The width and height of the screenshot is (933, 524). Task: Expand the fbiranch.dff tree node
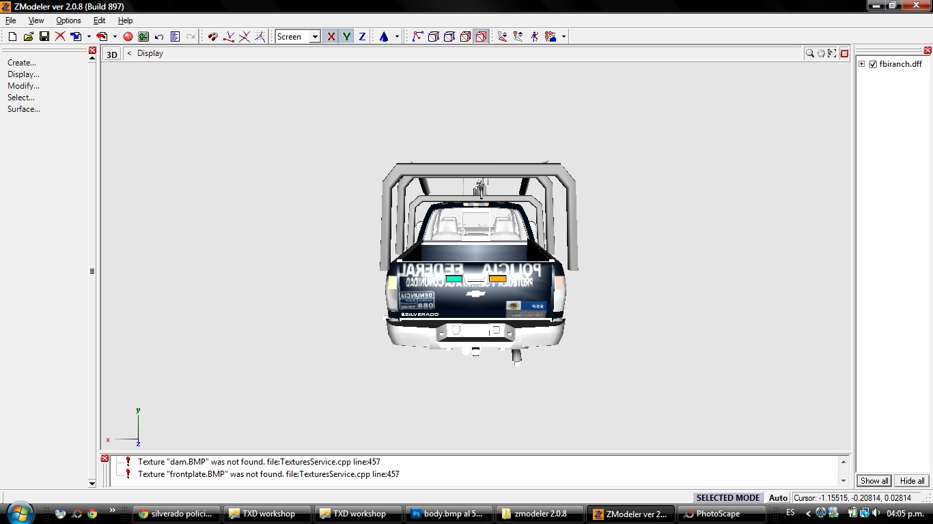pos(862,64)
